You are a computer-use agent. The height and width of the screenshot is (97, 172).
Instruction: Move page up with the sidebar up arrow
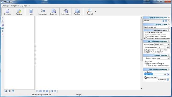tap(2, 18)
